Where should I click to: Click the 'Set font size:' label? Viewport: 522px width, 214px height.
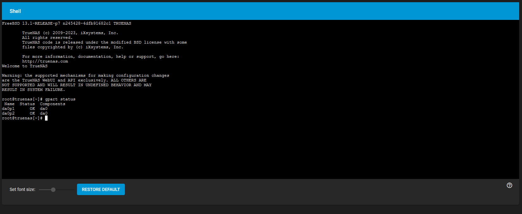23,189
